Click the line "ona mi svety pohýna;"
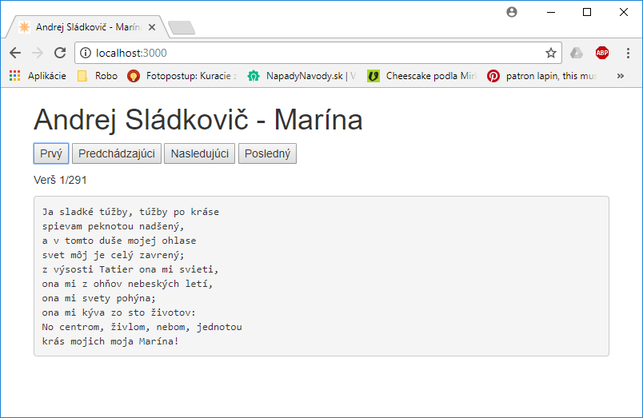This screenshot has height=418, width=643. (99, 298)
